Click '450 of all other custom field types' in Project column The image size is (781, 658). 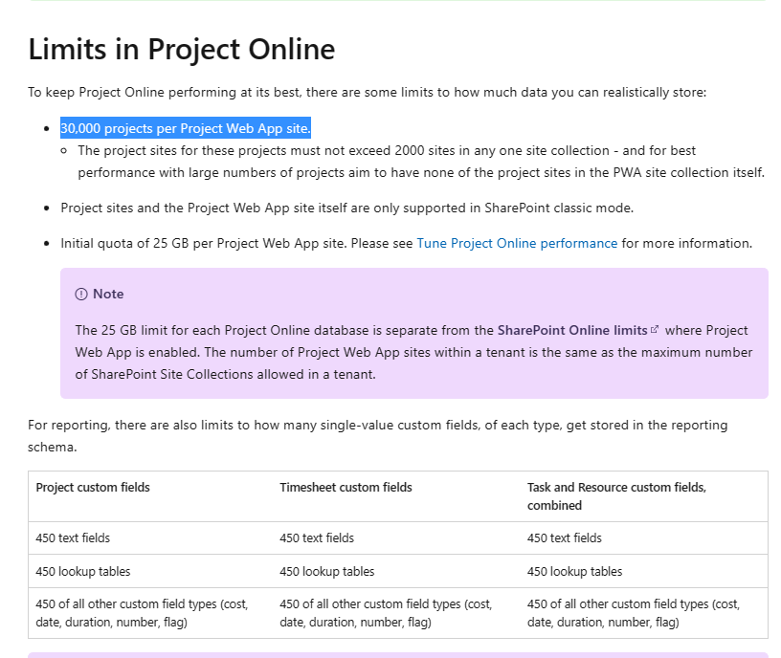point(142,613)
